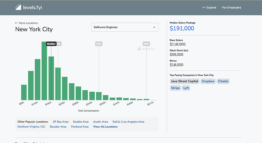Open the Citadel company tag
Screen dimensions: 262x143
point(223,81)
